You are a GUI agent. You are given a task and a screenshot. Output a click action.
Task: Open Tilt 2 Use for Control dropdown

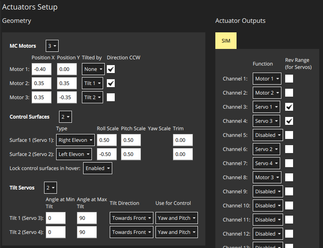coord(177,232)
